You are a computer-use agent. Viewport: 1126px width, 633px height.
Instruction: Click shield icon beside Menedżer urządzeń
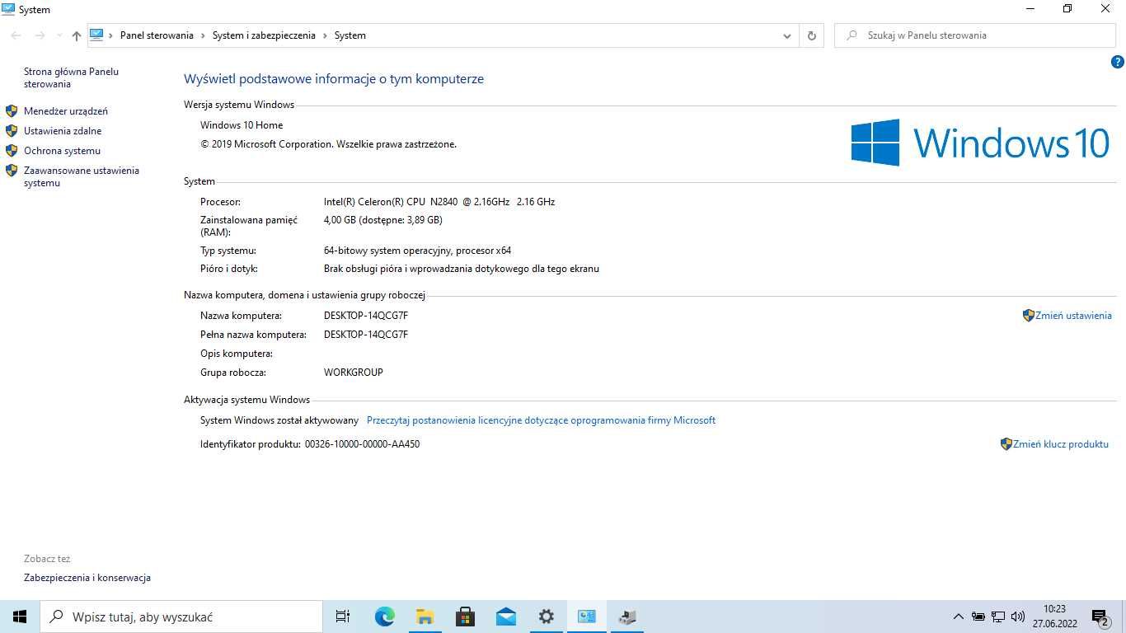coord(12,111)
